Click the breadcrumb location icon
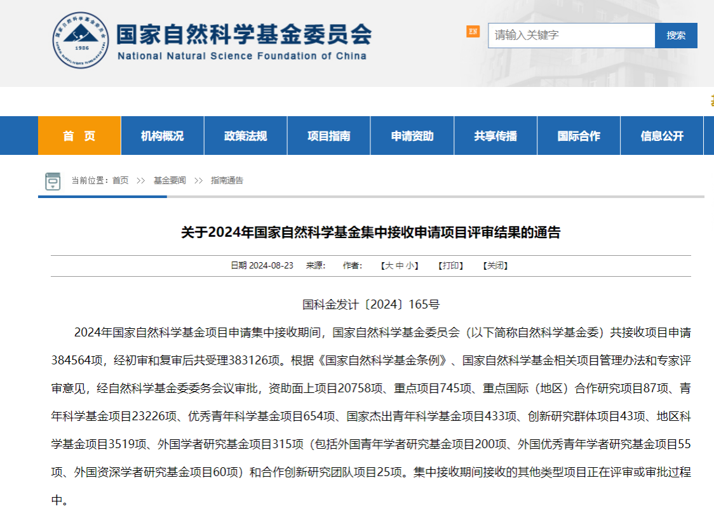Screen dimensions: 714x511 pyautogui.click(x=53, y=181)
